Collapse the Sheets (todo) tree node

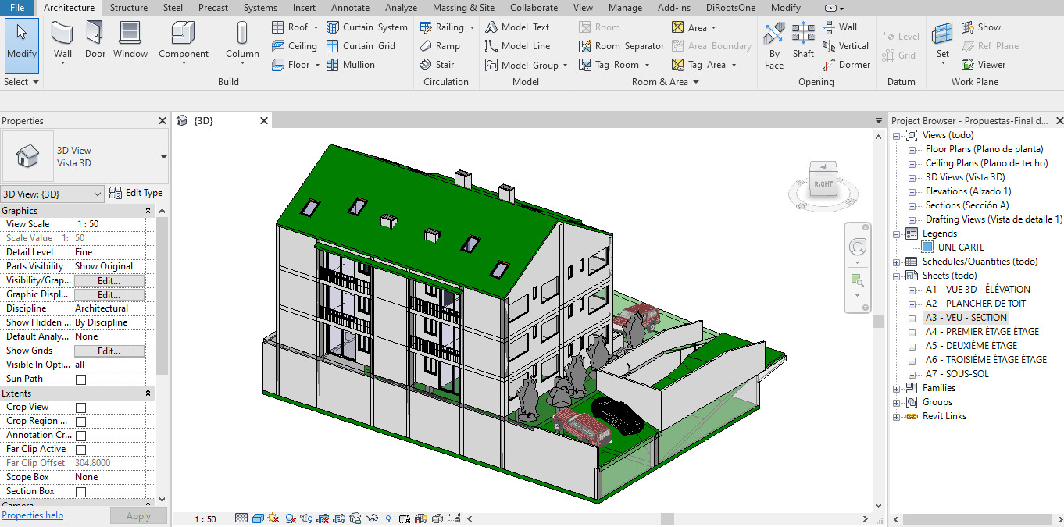click(x=897, y=276)
